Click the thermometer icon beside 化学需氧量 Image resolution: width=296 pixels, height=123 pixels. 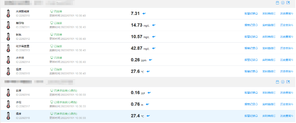click(8, 48)
